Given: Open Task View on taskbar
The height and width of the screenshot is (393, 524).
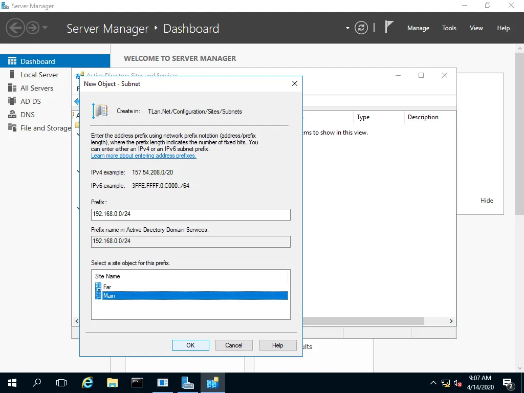Looking at the screenshot, I should [61, 383].
